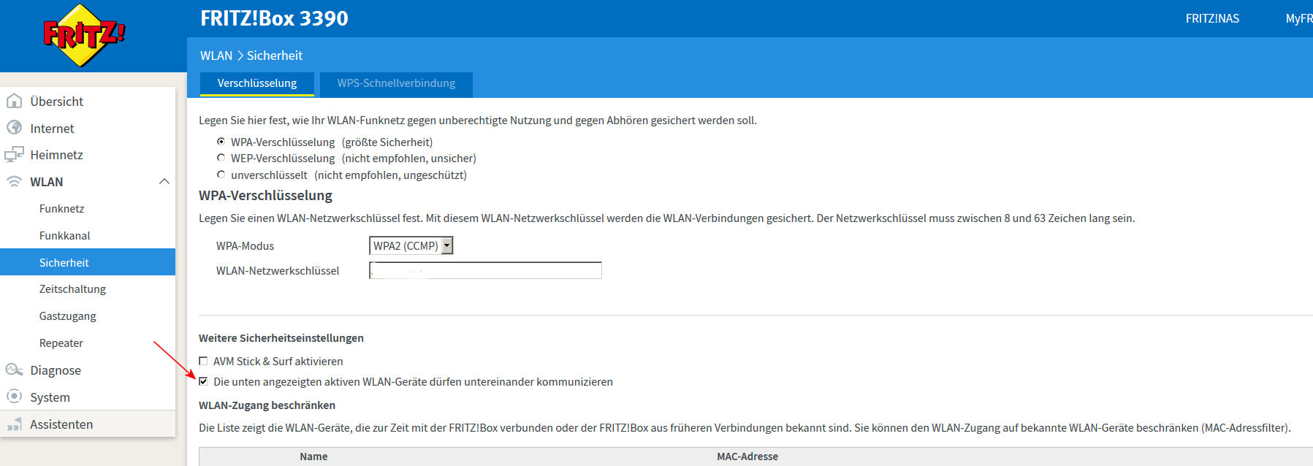This screenshot has height=466, width=1313.
Task: Click the WLAN-Netzwerkschlüssel input field
Action: point(485,271)
